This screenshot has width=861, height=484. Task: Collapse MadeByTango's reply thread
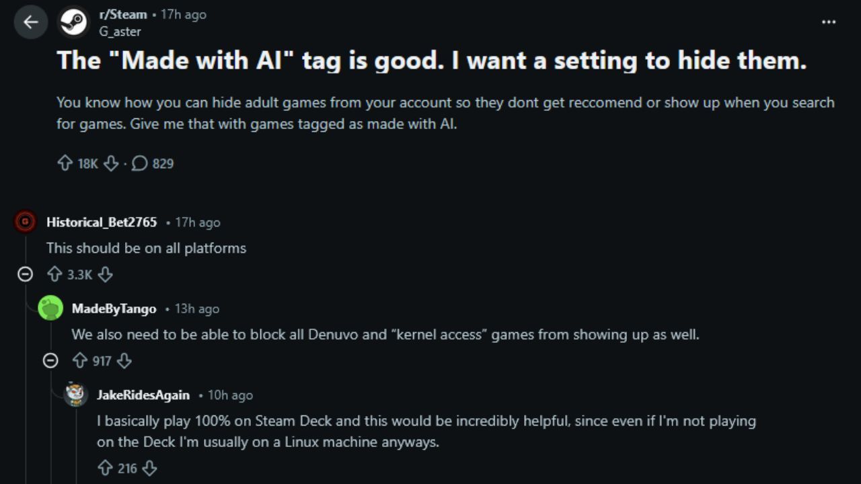click(x=50, y=361)
